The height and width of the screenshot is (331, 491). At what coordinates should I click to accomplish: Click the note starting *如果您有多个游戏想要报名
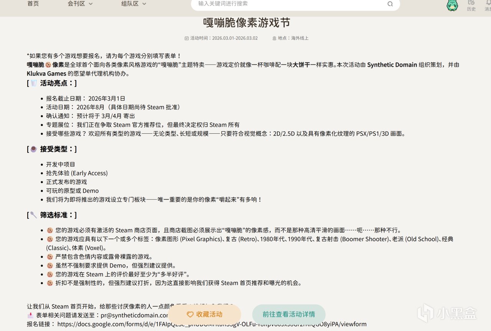click(104, 56)
